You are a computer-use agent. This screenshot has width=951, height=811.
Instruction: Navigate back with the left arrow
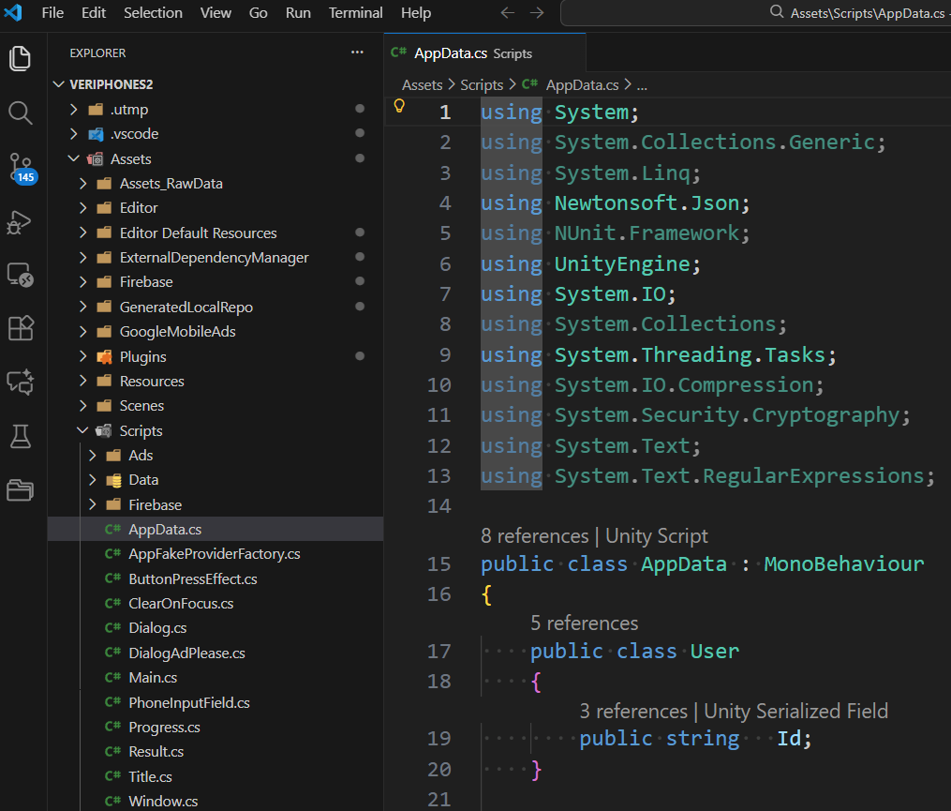(507, 13)
